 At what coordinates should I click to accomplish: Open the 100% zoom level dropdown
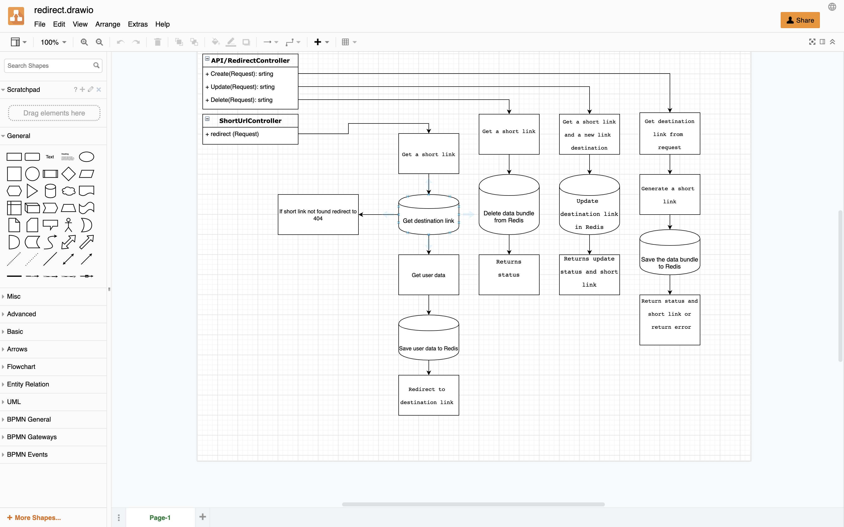[53, 42]
